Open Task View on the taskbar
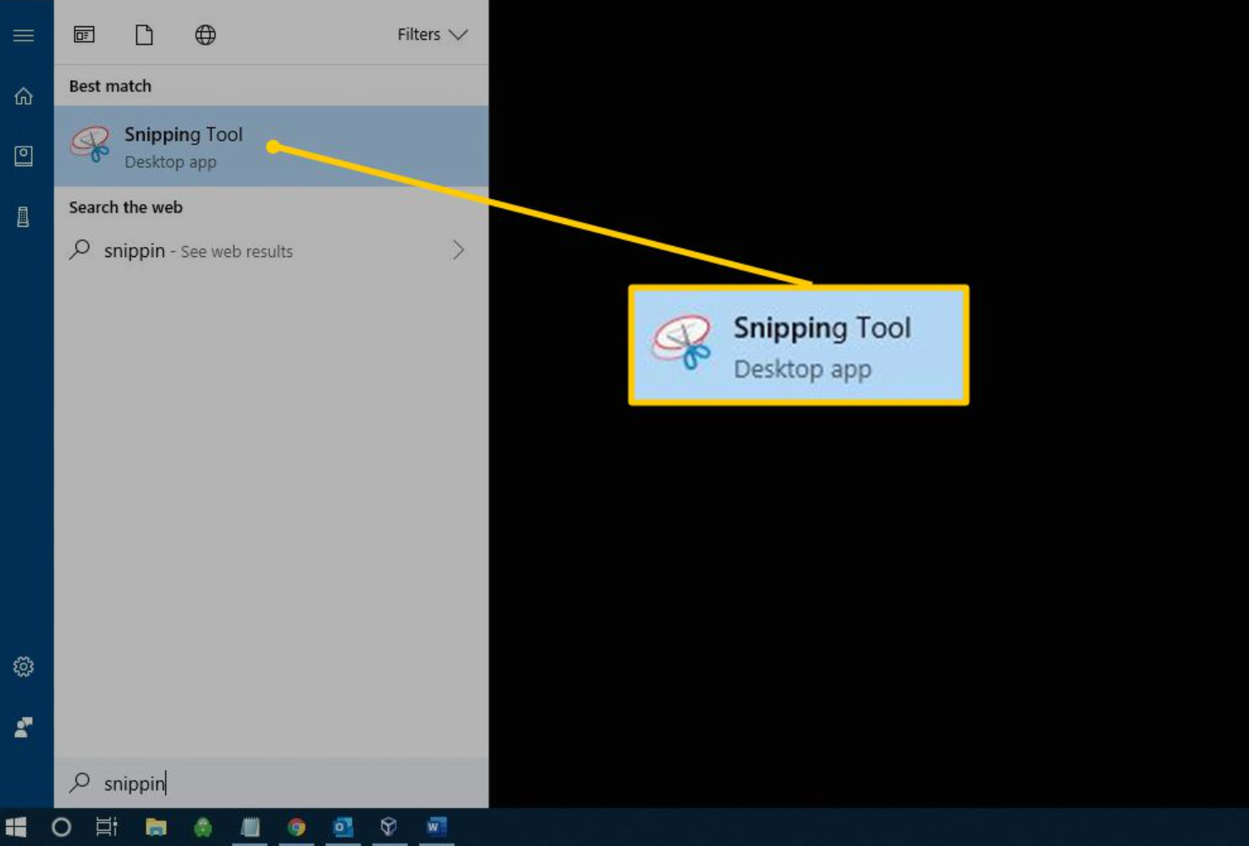The height and width of the screenshot is (846, 1249). point(106,827)
